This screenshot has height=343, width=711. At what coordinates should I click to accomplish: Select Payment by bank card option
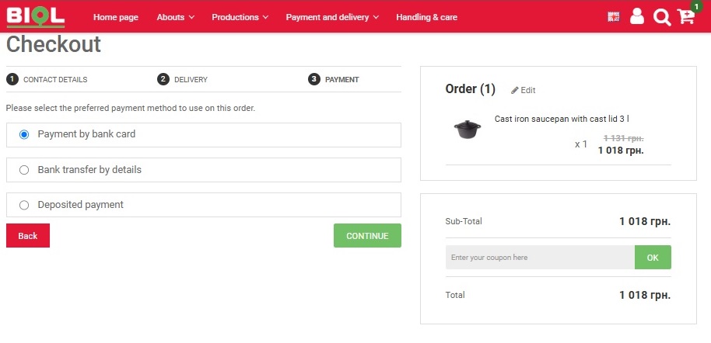(24, 134)
